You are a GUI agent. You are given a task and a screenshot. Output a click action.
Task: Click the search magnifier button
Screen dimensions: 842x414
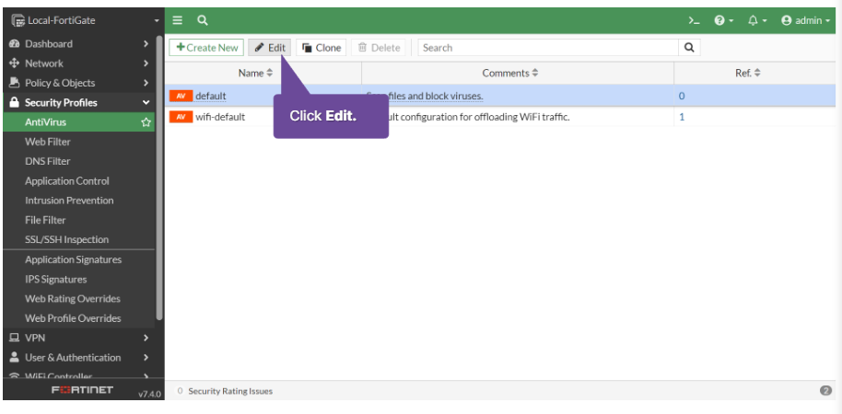tap(689, 48)
